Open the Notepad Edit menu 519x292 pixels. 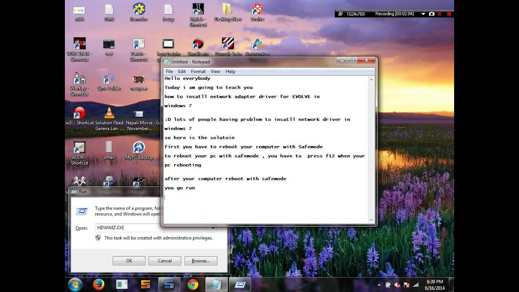click(182, 71)
